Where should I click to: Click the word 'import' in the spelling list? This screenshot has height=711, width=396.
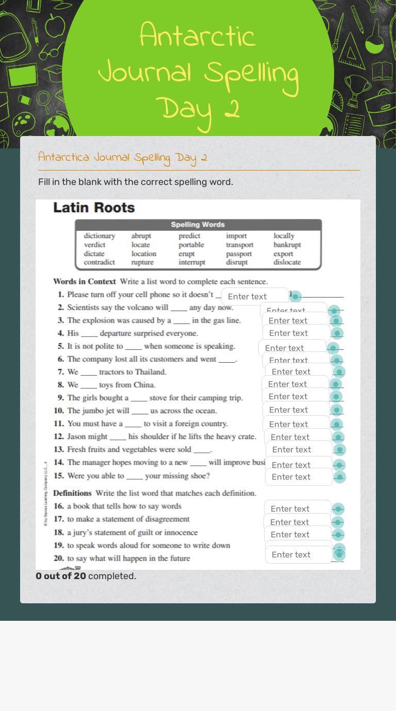point(236,236)
